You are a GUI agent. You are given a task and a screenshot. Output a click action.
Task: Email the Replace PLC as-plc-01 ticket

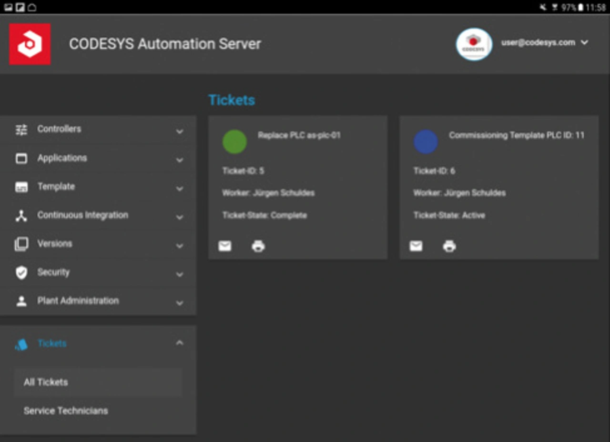coord(224,246)
